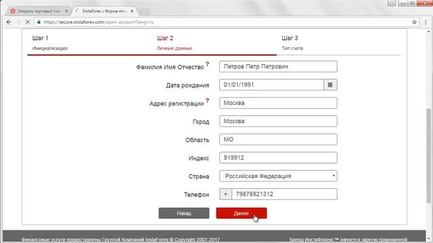Viewport: 433px width, 243px height.
Task: Click the Город input field
Action: [x=278, y=122]
